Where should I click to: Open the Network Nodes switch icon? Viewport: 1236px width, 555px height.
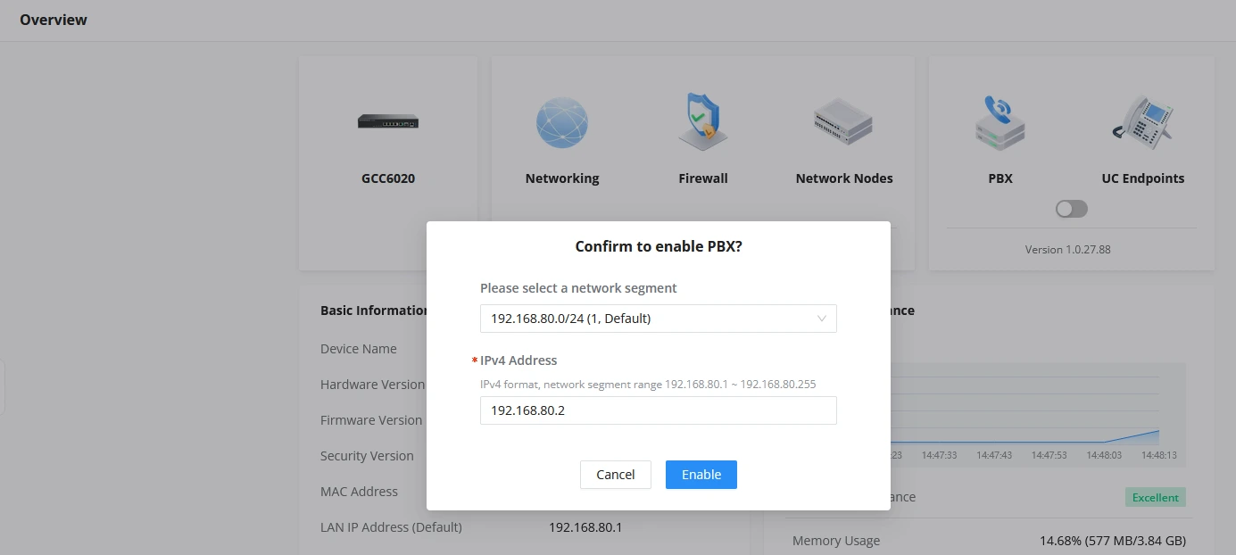pyautogui.click(x=843, y=122)
